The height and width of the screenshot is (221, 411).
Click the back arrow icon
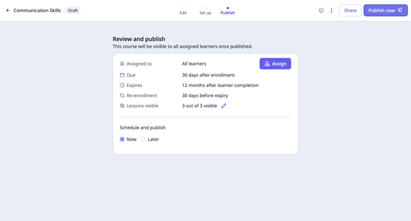(8, 11)
